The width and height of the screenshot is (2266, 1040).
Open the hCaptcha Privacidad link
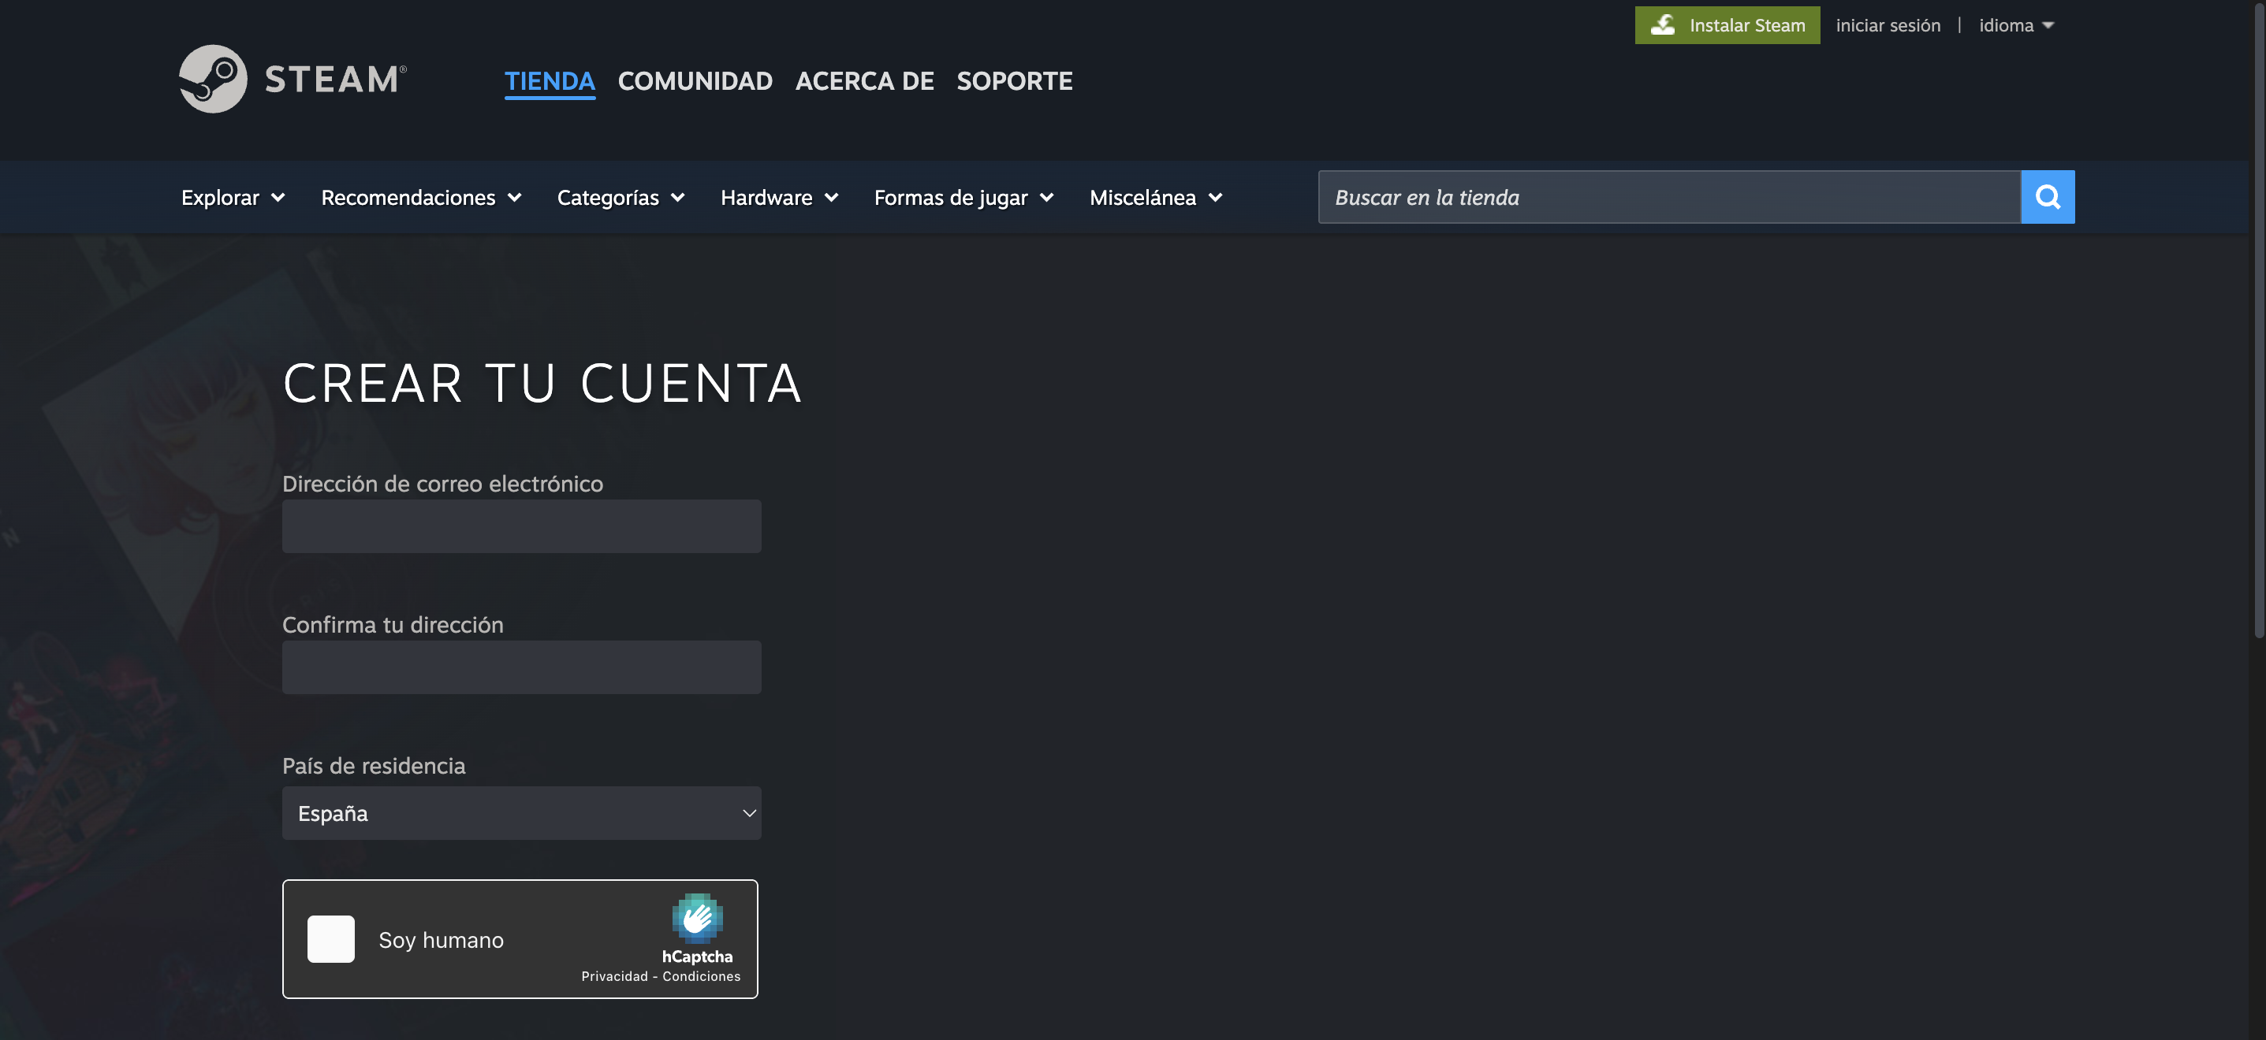614,977
